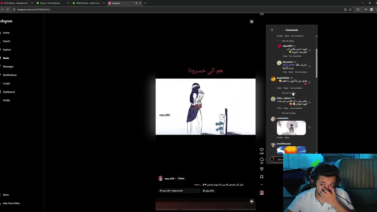Like malaktialbia's GIF comment
Screen dimensions: 377x212
(309, 127)
